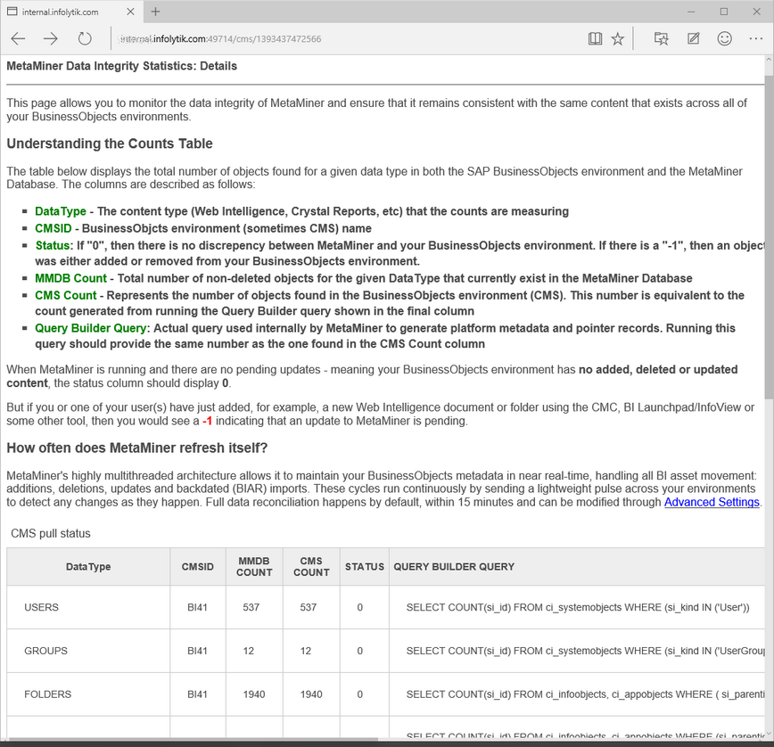The height and width of the screenshot is (747, 774).
Task: Close the internal.infolytik.com tab
Action: coord(130,12)
